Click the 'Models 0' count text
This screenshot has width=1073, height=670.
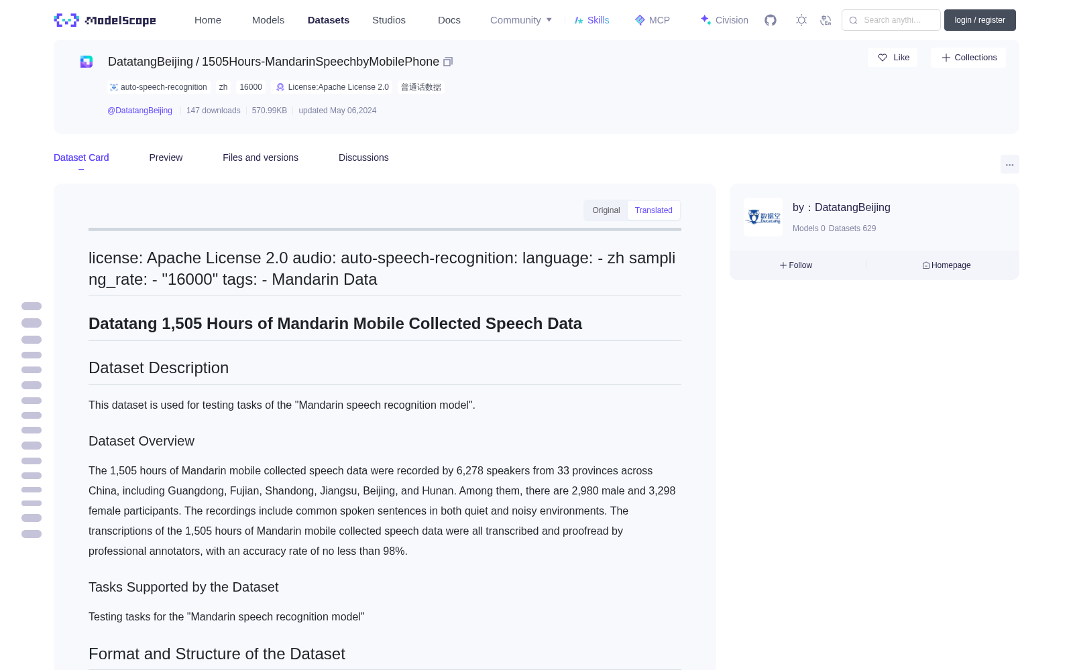(809, 228)
